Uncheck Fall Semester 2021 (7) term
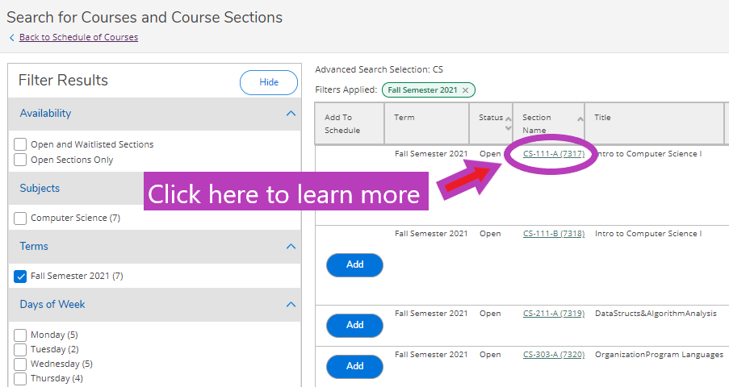Viewport: 729px width, 387px height. coord(20,276)
